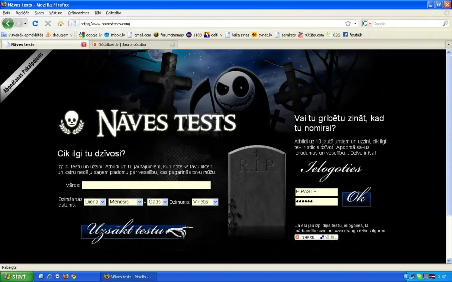Screen dimensions: 452x282
Task: Click the search magnifier icon
Action: tap(445, 24)
